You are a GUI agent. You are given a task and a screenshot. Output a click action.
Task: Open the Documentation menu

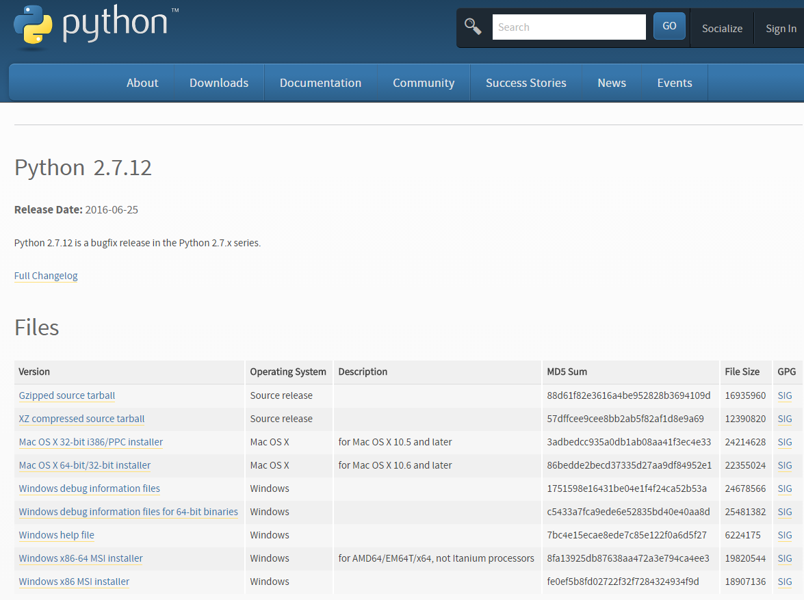click(320, 83)
